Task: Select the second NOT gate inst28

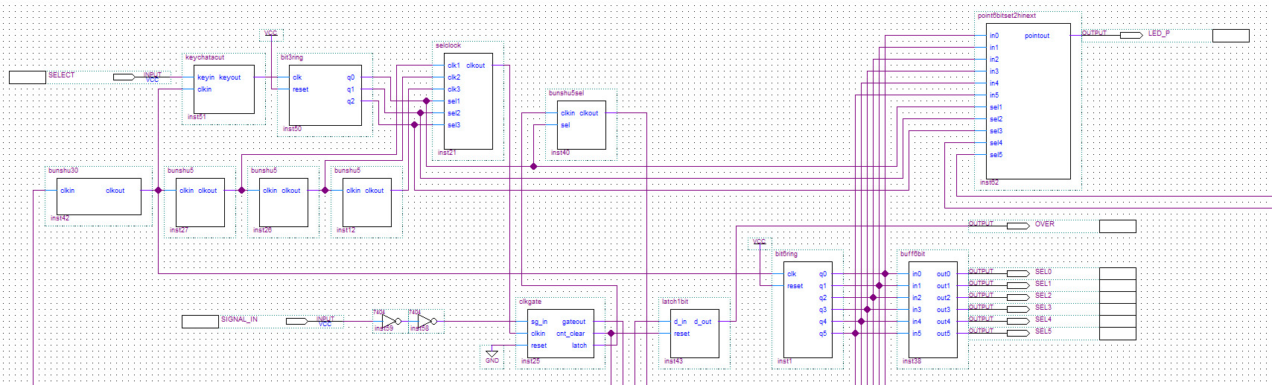Action: [424, 322]
